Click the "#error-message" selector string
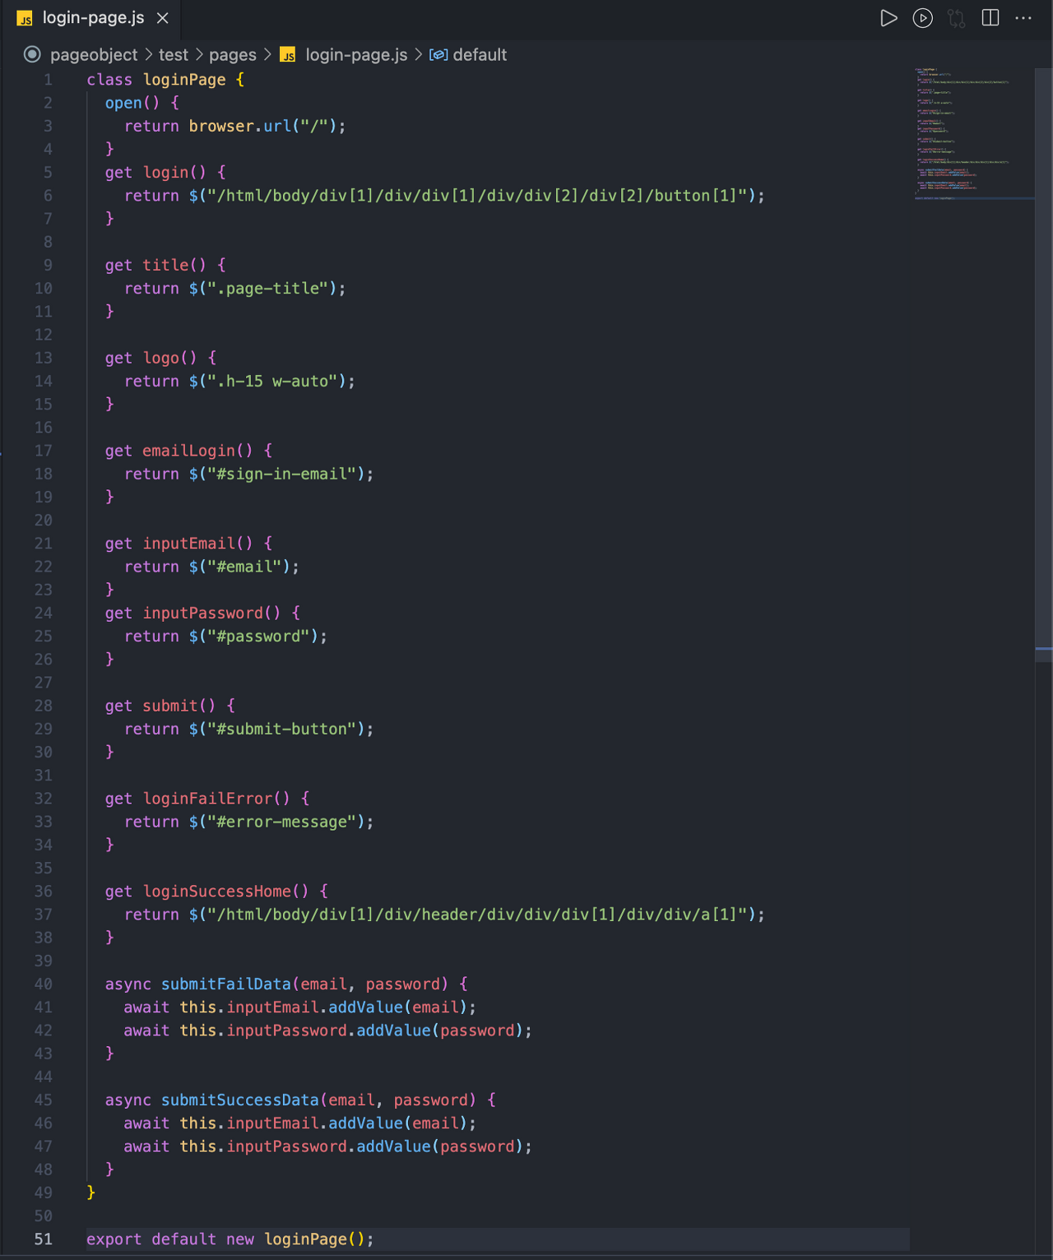1053x1260 pixels. click(x=281, y=822)
